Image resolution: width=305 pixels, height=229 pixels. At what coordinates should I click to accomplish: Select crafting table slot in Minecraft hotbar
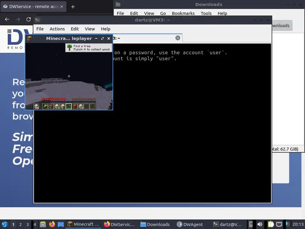tap(51, 106)
